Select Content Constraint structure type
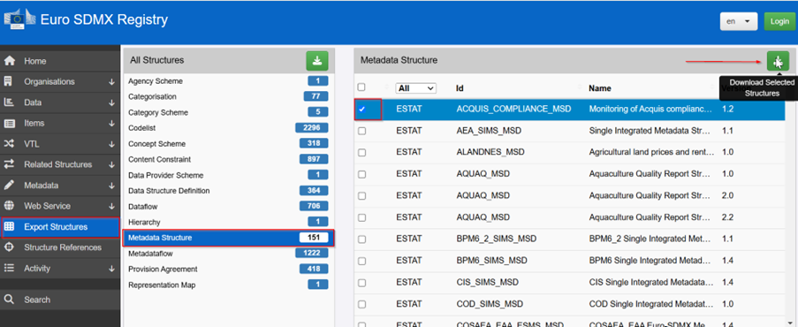The width and height of the screenshot is (798, 327). (228, 159)
